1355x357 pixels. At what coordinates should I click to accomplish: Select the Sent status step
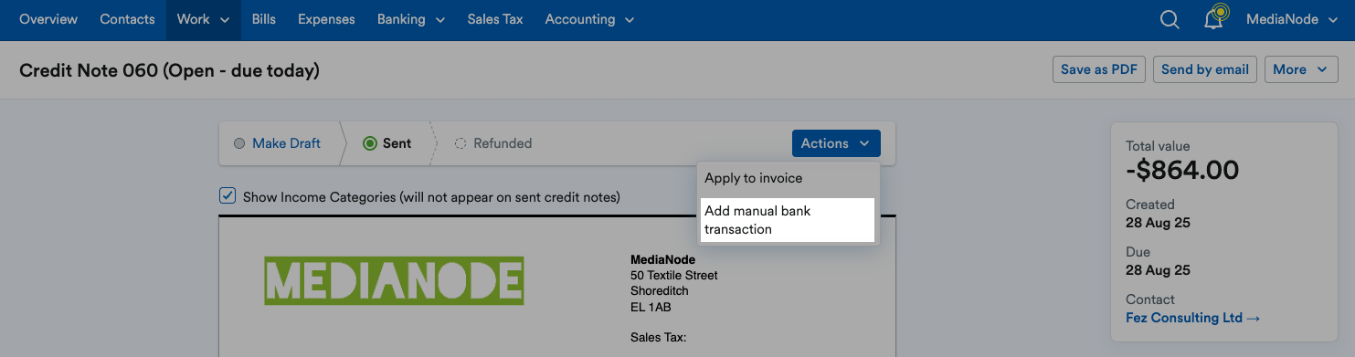click(387, 143)
